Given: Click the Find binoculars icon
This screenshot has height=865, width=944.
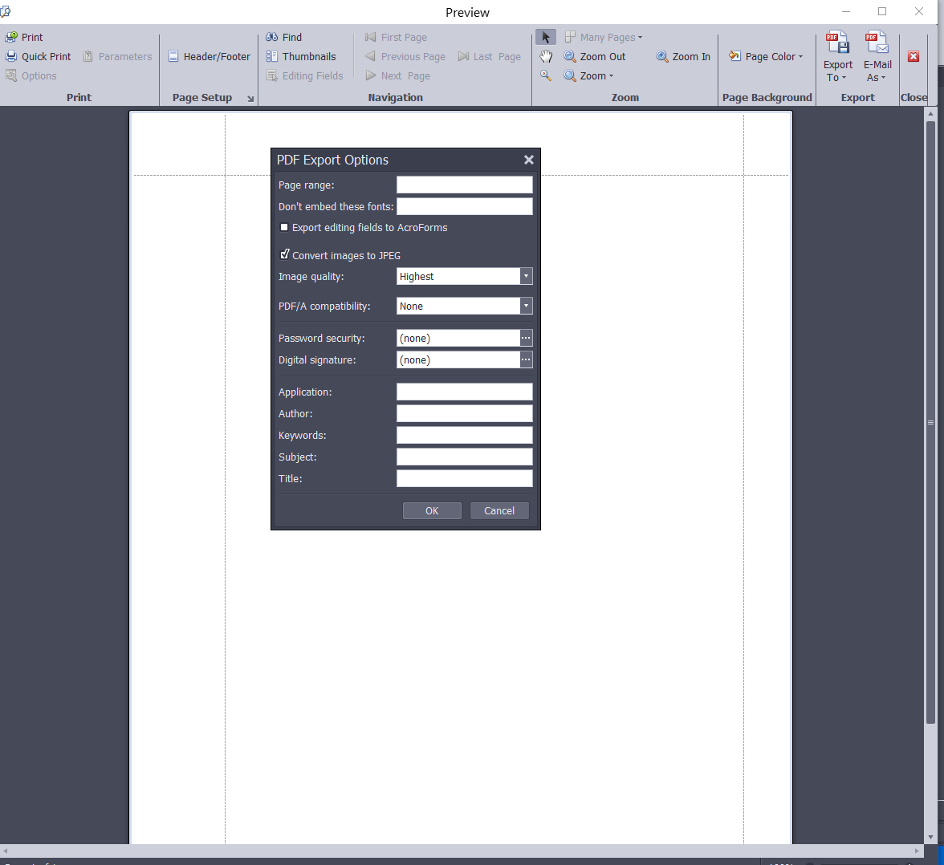Looking at the screenshot, I should tap(272, 37).
